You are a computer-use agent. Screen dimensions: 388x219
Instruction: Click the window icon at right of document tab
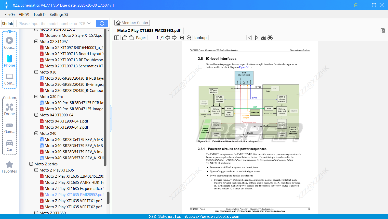pyautogui.click(x=383, y=30)
